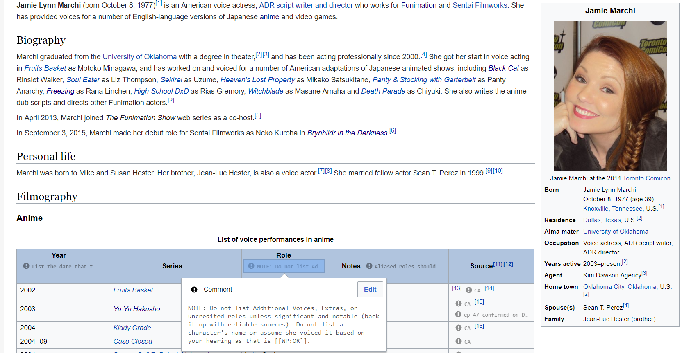The image size is (682, 353).
Task: Open the Kiddy Grade series link
Action: [132, 328]
